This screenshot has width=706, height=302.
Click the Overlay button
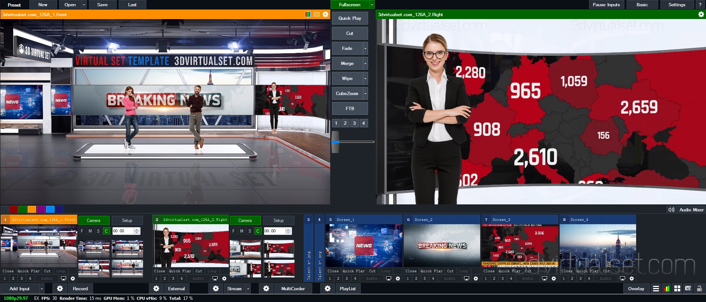[636, 289]
